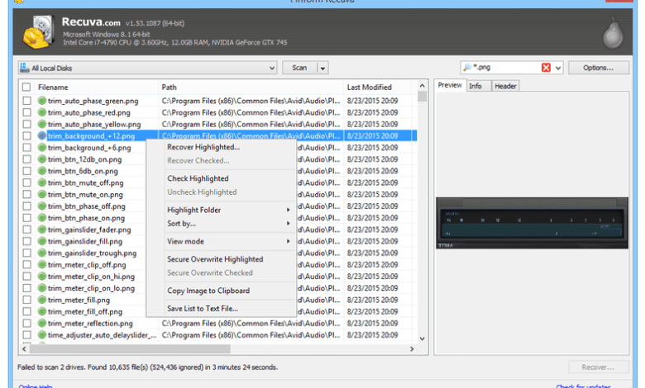Open the Options... dialog
645x388 pixels.
(x=598, y=68)
